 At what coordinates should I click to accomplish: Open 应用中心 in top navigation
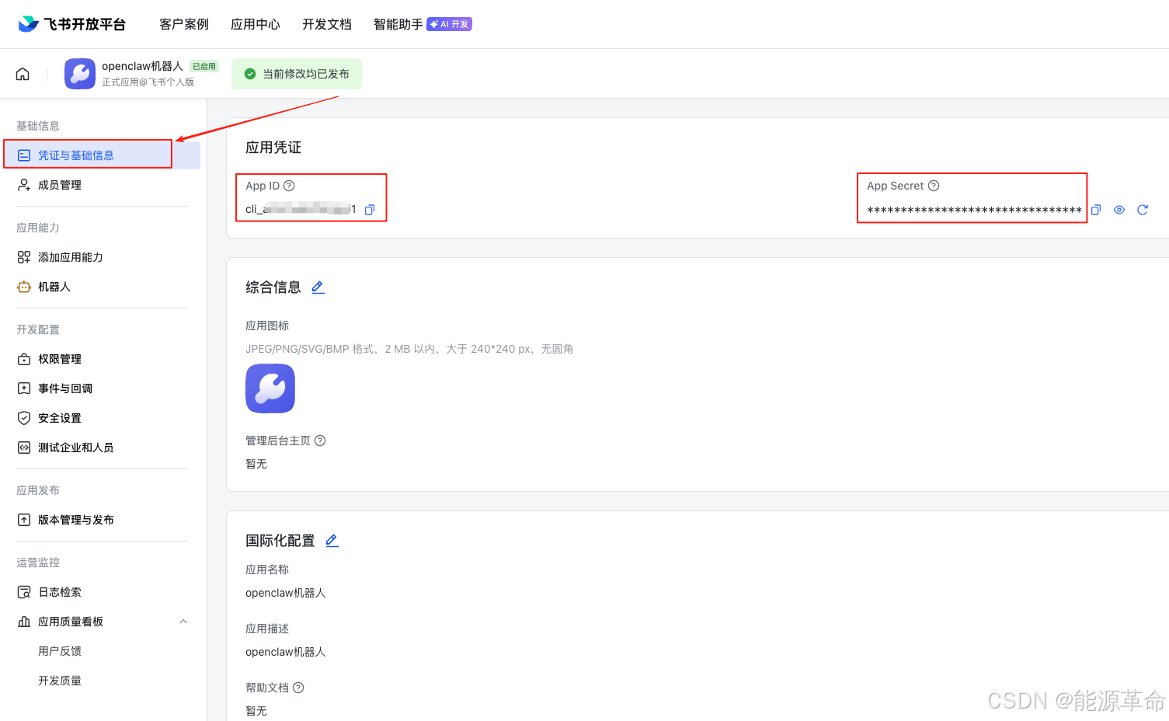coord(256,24)
